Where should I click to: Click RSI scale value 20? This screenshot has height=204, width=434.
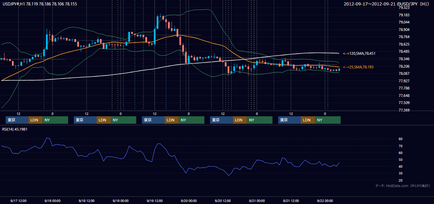[400, 180]
